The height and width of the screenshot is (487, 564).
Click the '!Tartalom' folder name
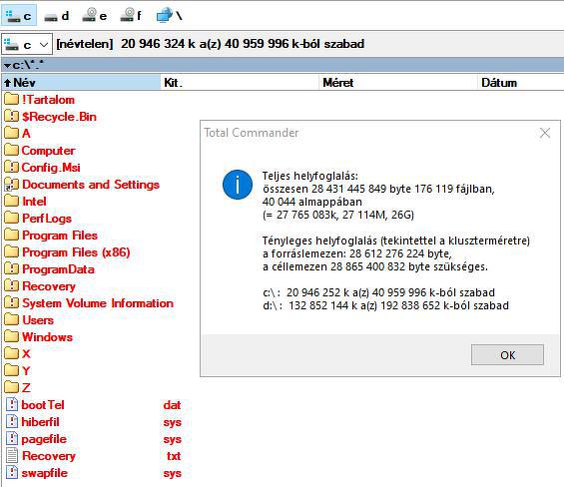48,100
